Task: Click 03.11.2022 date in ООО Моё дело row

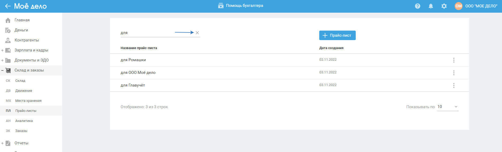Action: [x=328, y=72]
